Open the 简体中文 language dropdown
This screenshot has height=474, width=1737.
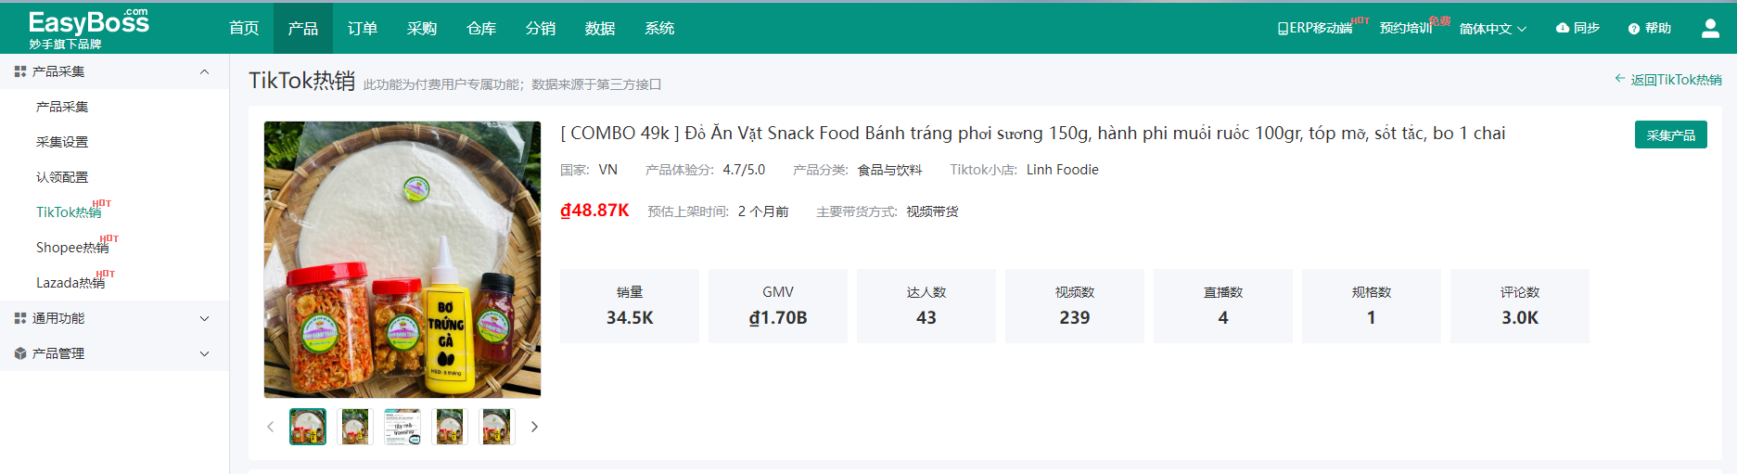[1492, 29]
